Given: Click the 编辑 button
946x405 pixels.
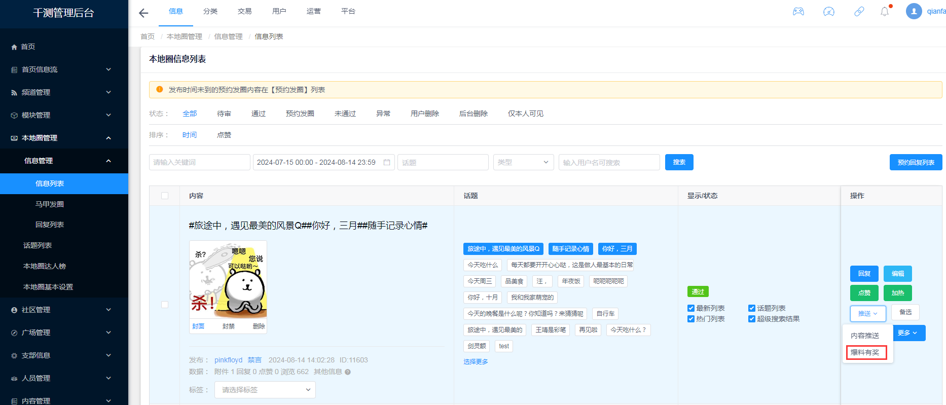Looking at the screenshot, I should [x=898, y=274].
